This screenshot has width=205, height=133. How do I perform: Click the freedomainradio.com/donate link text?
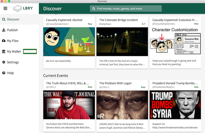175,127
